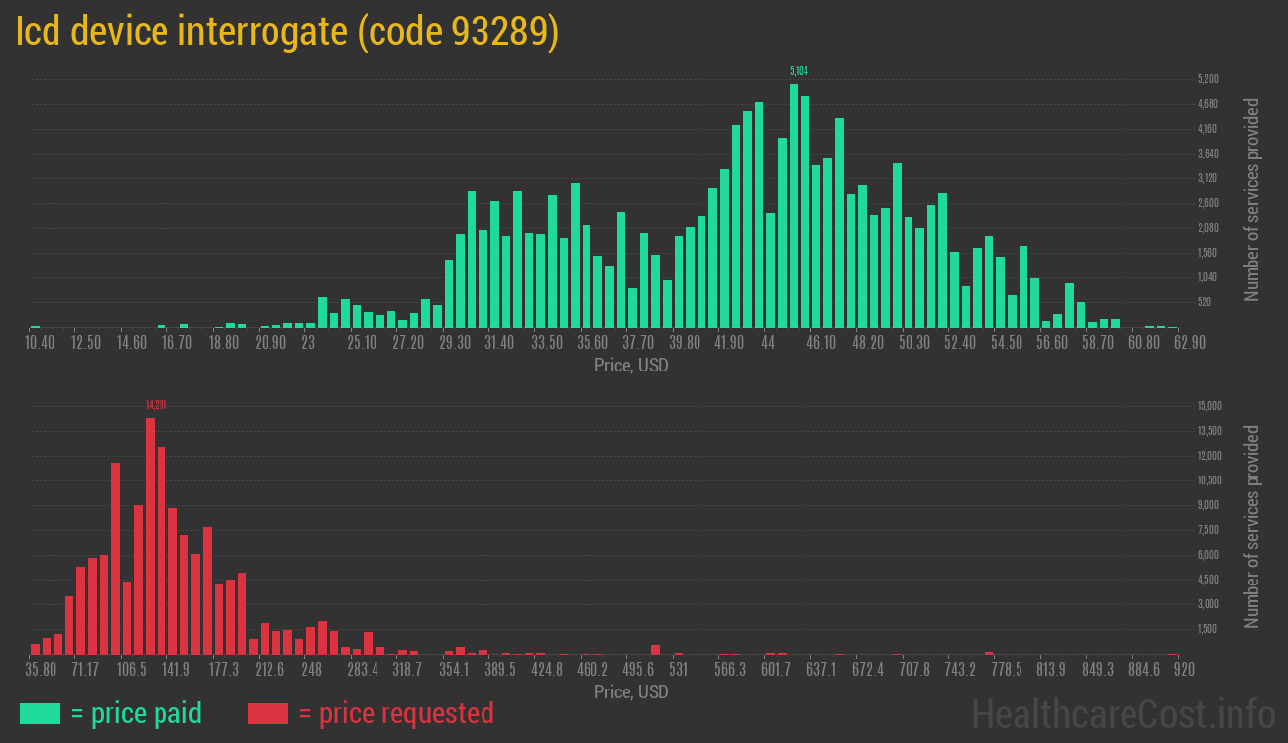Click the 5,104 value label
The height and width of the screenshot is (743, 1288).
[x=799, y=71]
